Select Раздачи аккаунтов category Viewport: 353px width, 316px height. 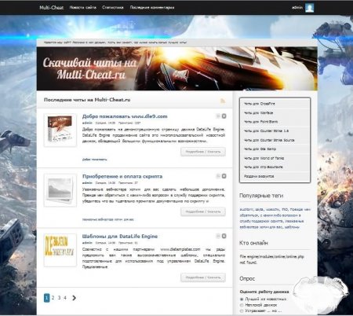pyautogui.click(x=275, y=176)
